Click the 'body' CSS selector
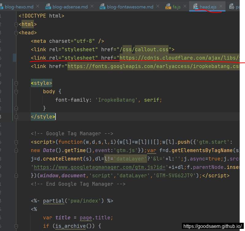The image size is (245, 231). tap(49, 91)
